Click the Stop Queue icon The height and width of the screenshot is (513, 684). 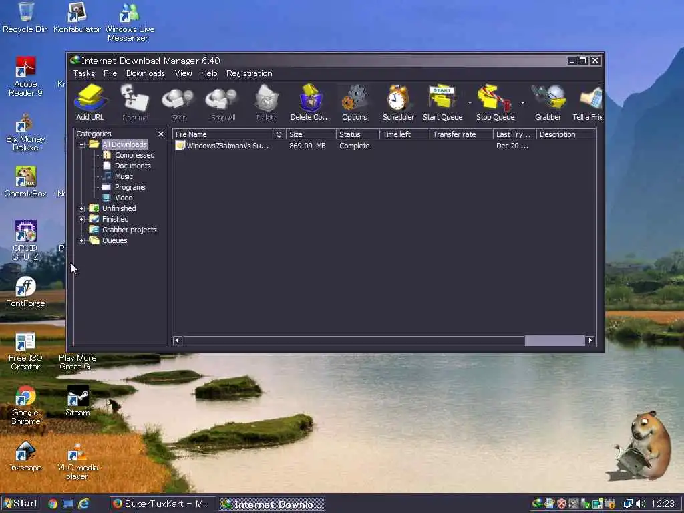coord(495,102)
